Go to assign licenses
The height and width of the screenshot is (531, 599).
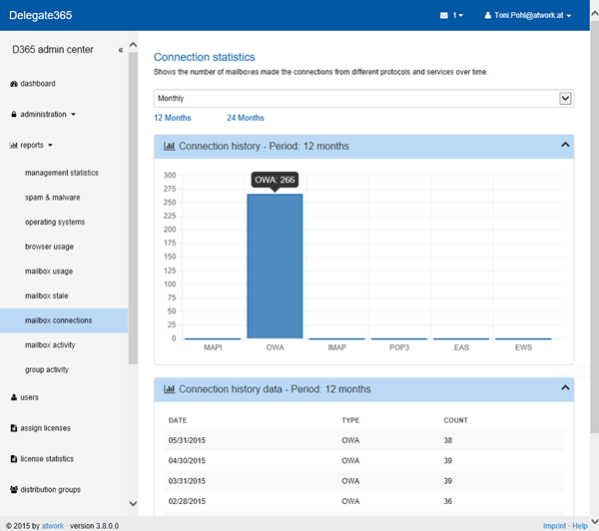[x=45, y=428]
